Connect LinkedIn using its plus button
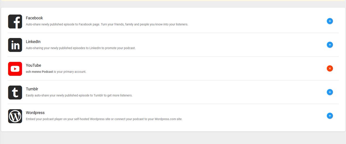Screen dimensions: 346x144 [330, 45]
